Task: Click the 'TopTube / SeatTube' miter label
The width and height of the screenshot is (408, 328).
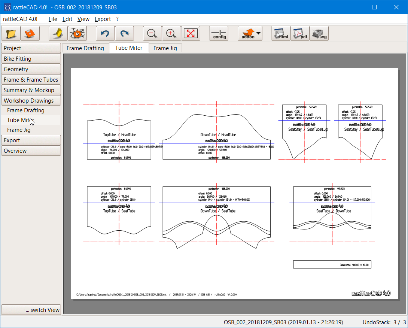Action: 119,211
